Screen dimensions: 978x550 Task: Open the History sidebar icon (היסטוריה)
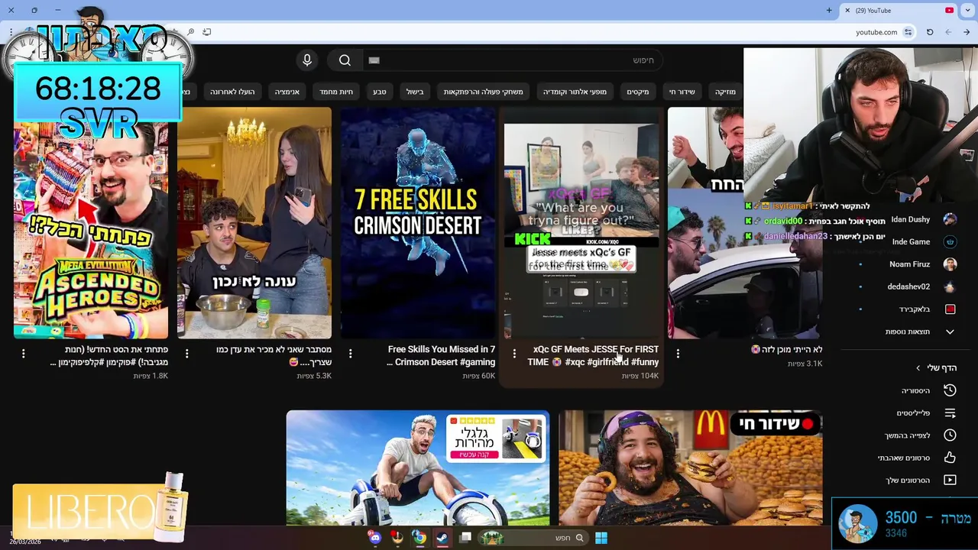pyautogui.click(x=950, y=390)
